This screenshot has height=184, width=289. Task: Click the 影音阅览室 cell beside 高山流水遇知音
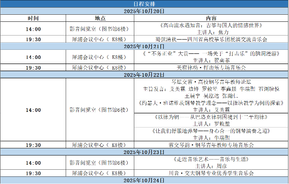click(100, 29)
